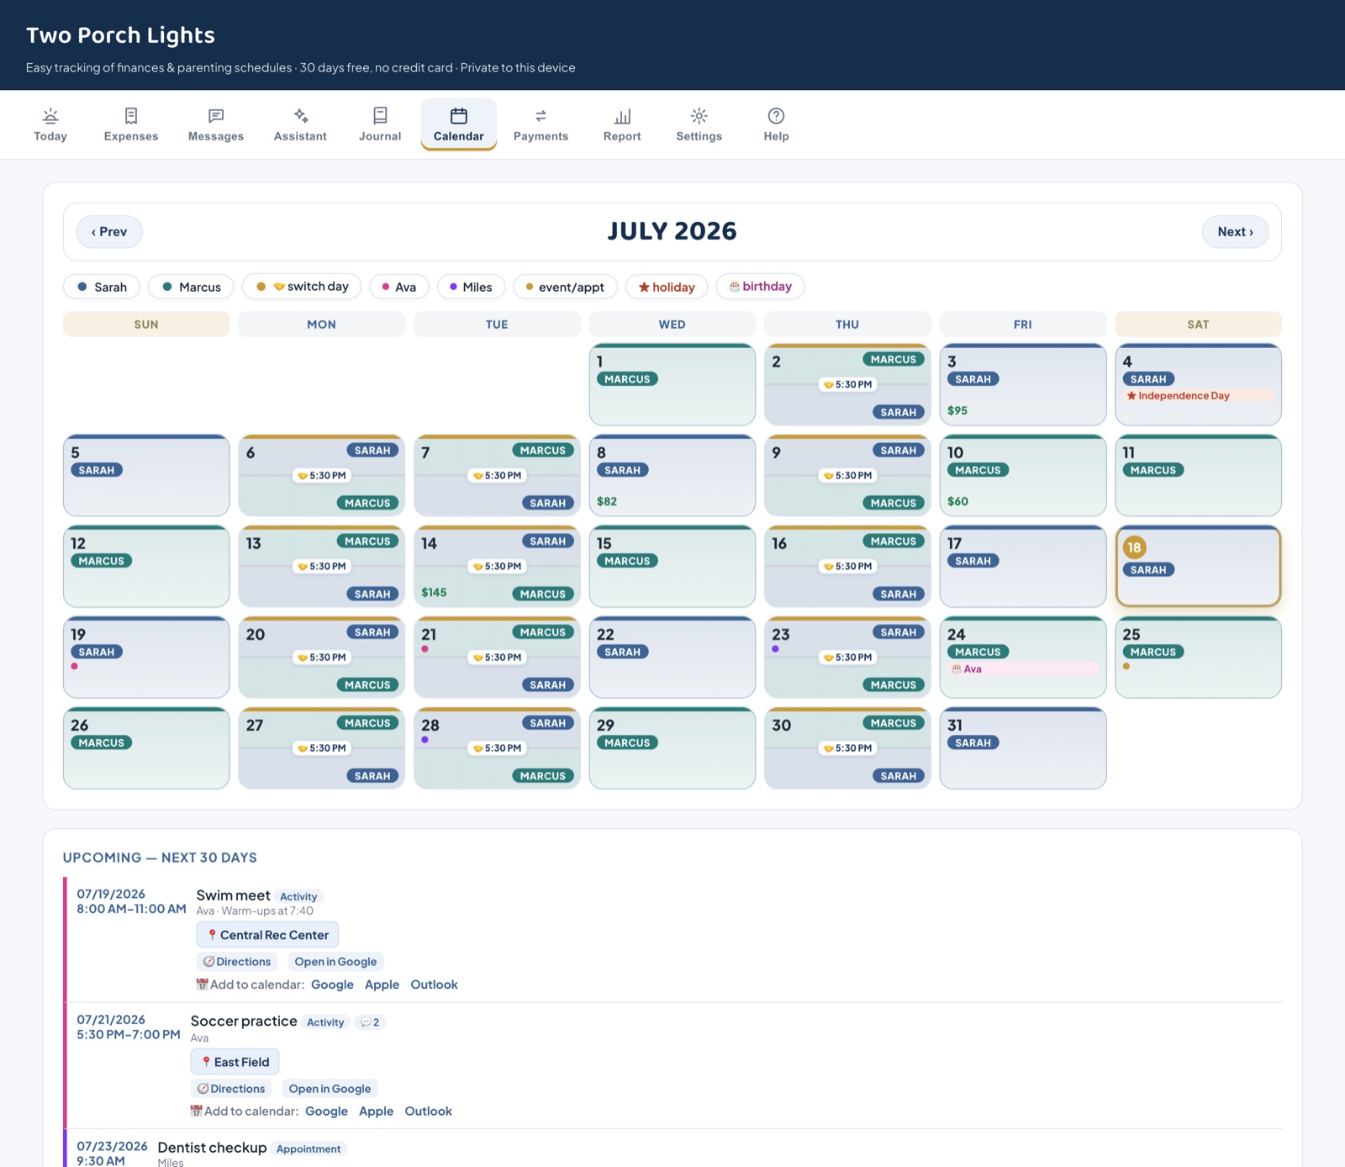The height and width of the screenshot is (1167, 1345).
Task: Open Directions for Soccer practice
Action: click(231, 1089)
